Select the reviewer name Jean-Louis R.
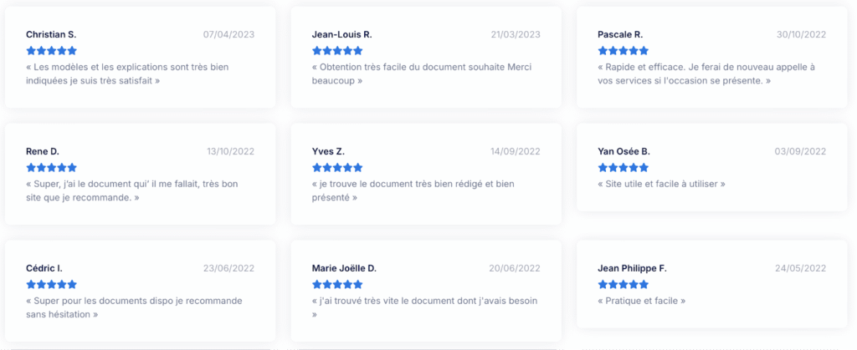857x350 pixels. pyautogui.click(x=341, y=34)
